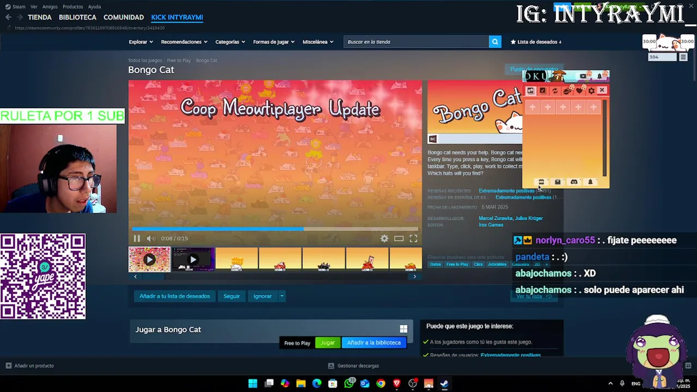Select the second video thumbnail with dark background

pos(193,260)
